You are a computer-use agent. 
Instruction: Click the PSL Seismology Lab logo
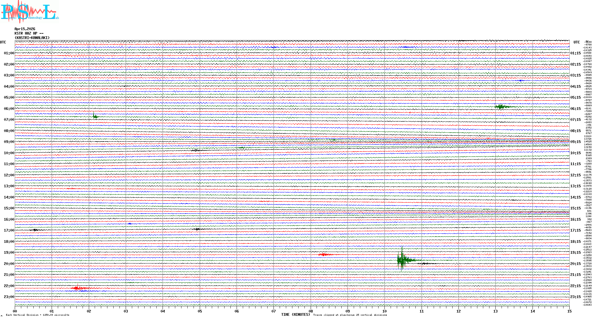(29, 12)
